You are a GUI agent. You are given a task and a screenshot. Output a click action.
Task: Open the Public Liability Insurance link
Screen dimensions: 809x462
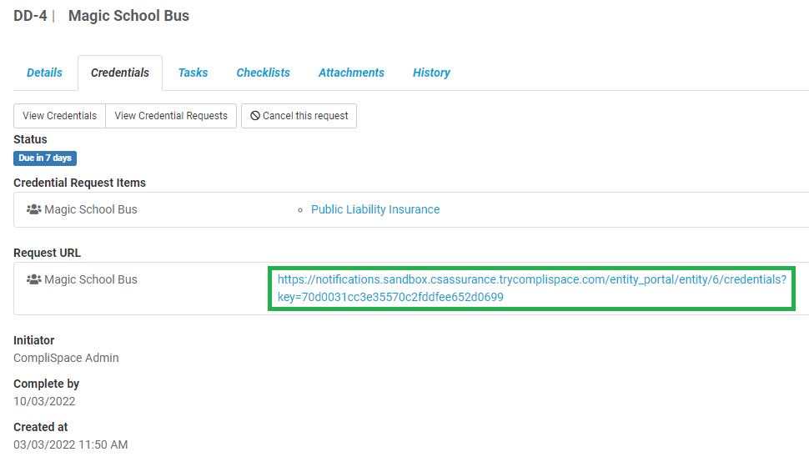click(375, 209)
